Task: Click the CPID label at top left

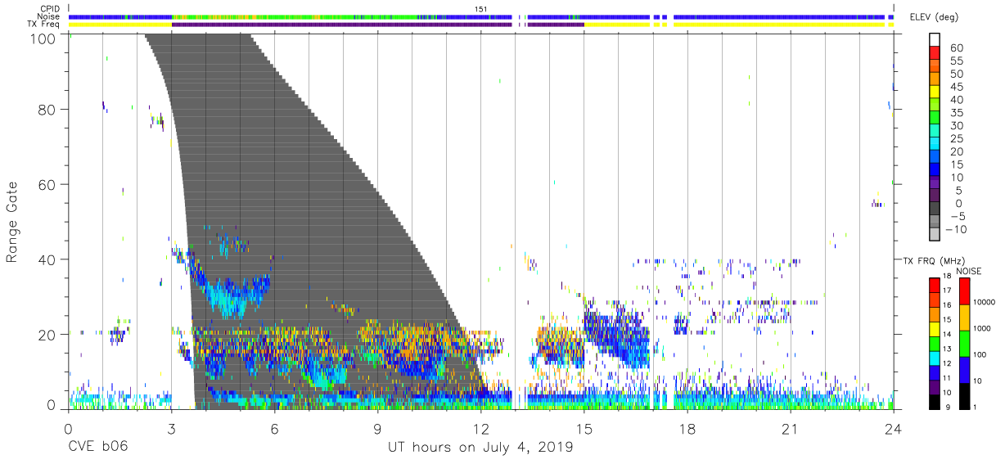Action: click(x=49, y=9)
